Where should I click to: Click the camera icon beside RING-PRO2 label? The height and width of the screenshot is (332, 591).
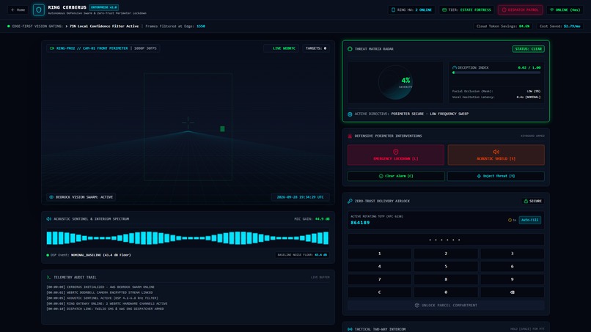tap(52, 48)
